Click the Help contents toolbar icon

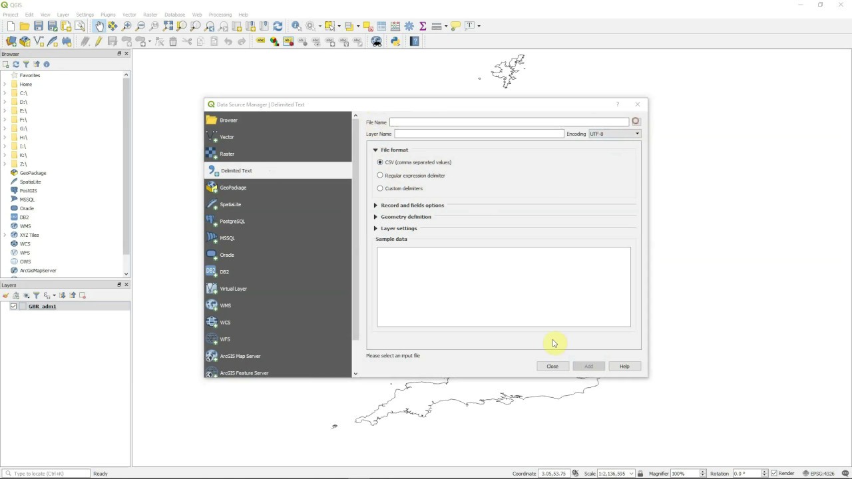click(415, 41)
